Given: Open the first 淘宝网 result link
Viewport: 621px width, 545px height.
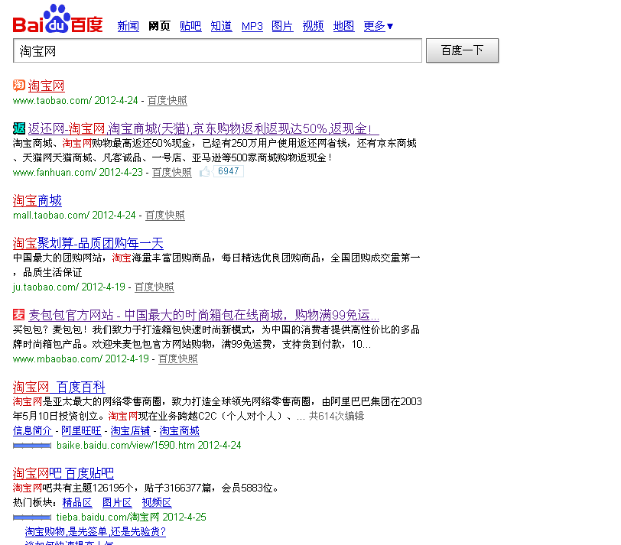Looking at the screenshot, I should tap(47, 86).
